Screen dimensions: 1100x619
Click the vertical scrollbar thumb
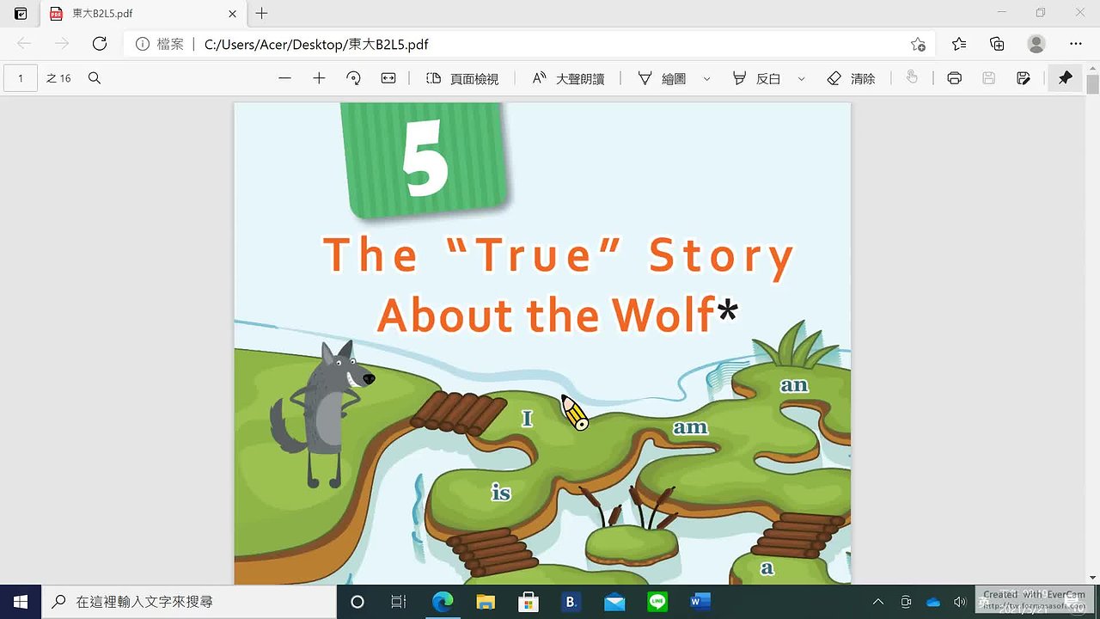1092,84
